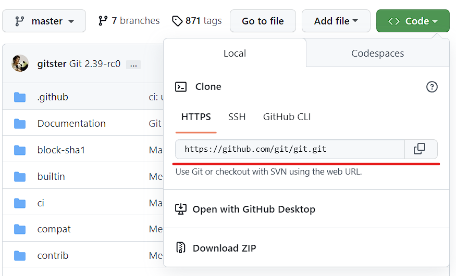Viewport: 456px width, 276px height.
Task: Open the Documentation folder
Action: tap(71, 124)
